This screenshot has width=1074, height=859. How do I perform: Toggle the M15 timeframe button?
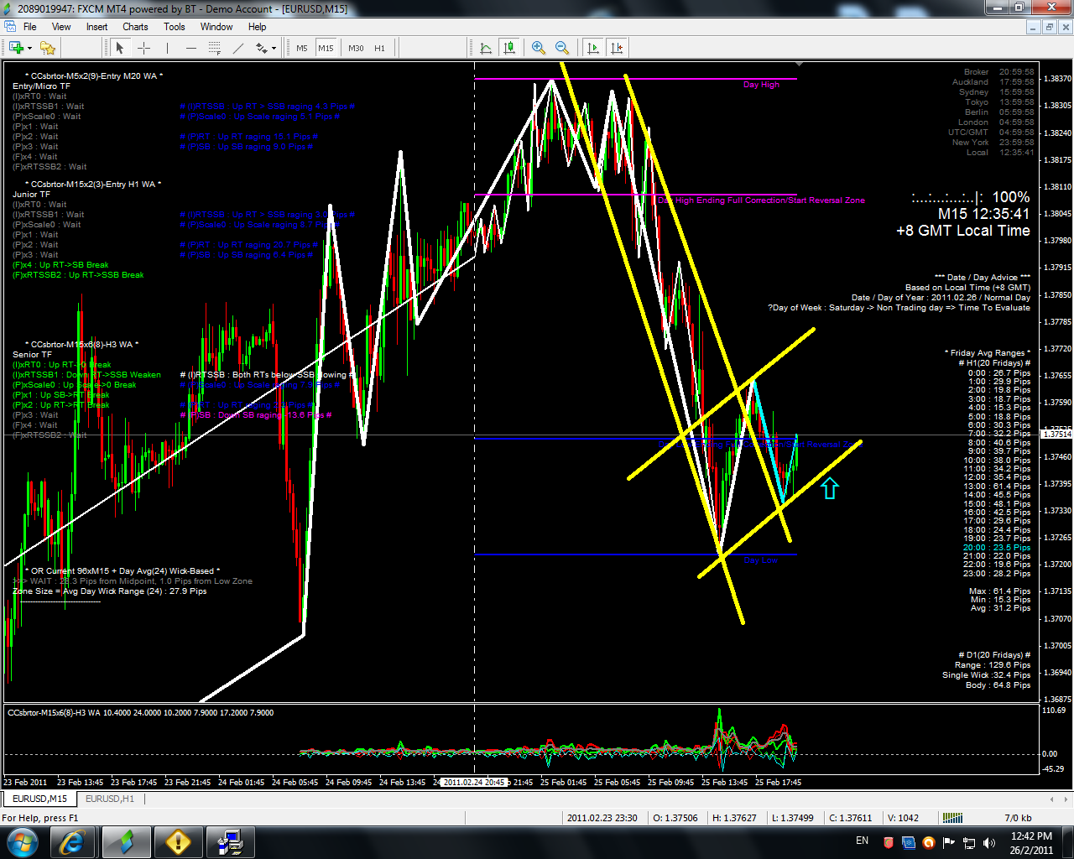pyautogui.click(x=326, y=48)
